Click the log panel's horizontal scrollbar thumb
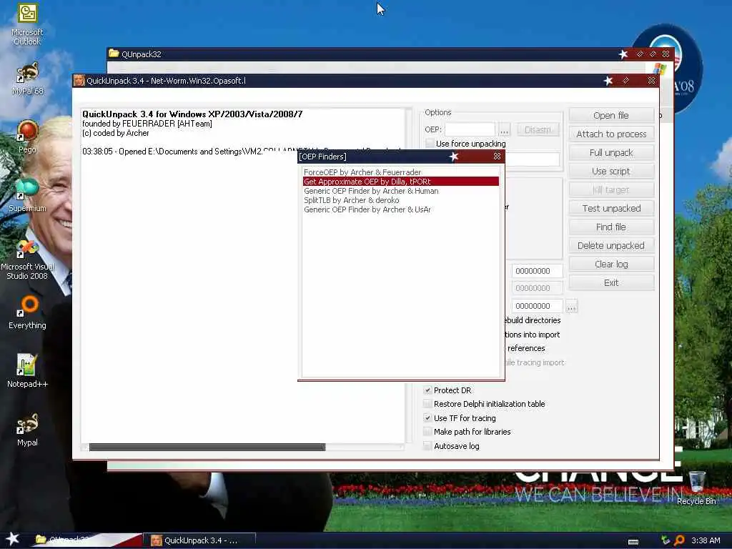Image resolution: width=732 pixels, height=549 pixels. (x=207, y=447)
